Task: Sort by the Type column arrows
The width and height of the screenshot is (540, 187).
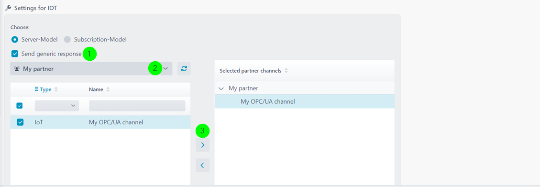Action: point(56,89)
